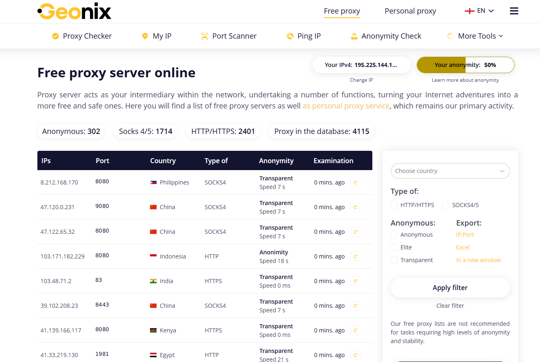Image resolution: width=540 pixels, height=362 pixels.
Task: Click the Egypt flag icon
Action: [153, 355]
